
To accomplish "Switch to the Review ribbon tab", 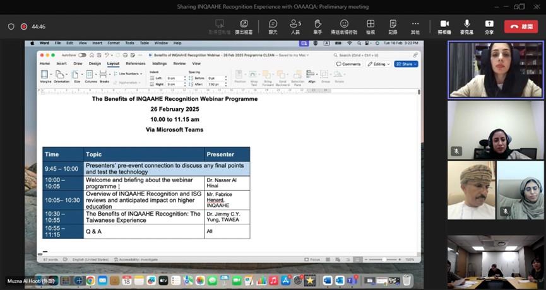I will point(179,64).
